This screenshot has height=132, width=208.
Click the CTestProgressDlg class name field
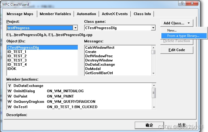pyautogui.click(x=118, y=28)
